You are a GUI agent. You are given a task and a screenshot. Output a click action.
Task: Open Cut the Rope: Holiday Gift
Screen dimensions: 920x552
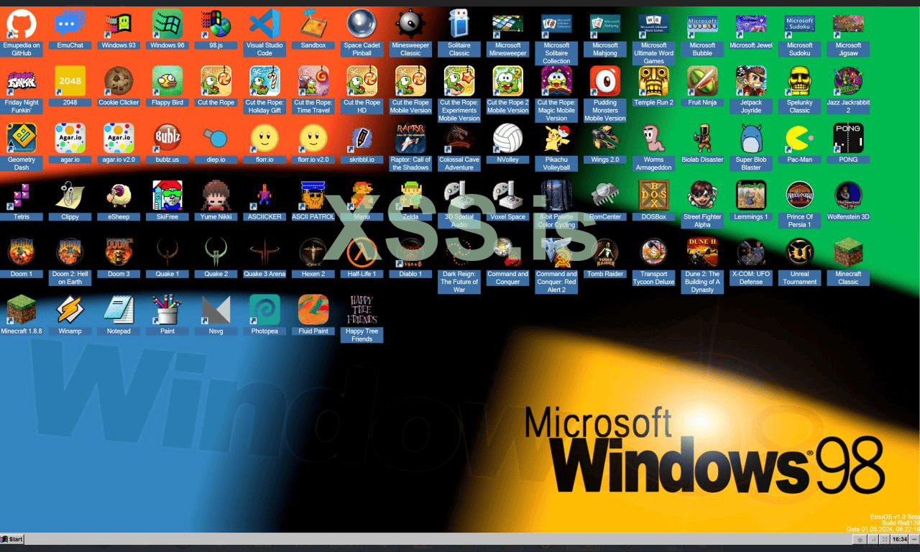[264, 81]
